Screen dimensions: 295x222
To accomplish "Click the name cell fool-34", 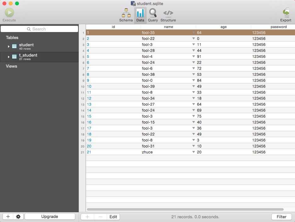I will point(148,98).
